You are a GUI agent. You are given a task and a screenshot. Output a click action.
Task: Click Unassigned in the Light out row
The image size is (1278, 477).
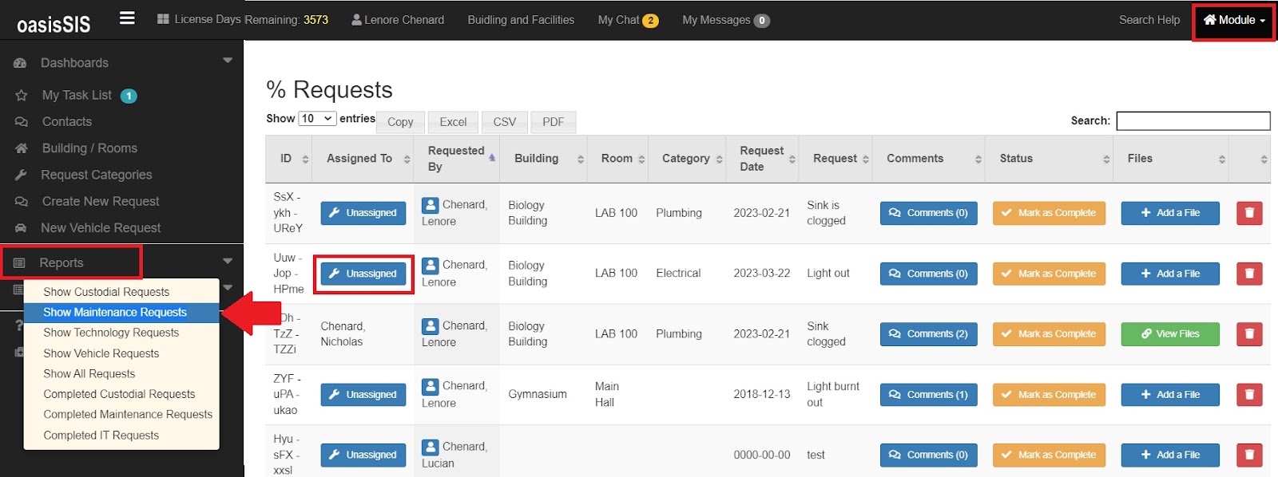[x=363, y=274]
